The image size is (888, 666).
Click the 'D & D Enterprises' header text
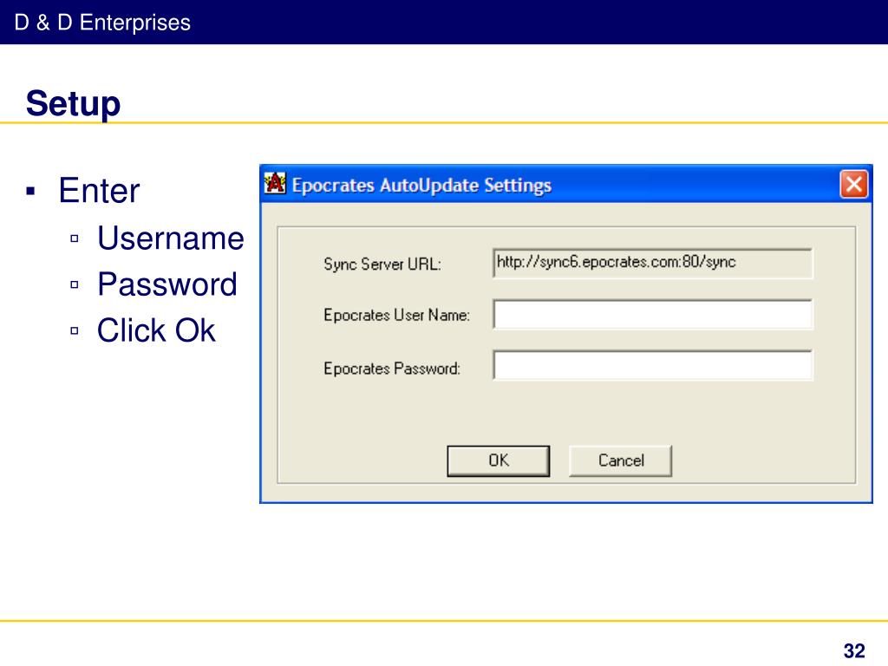tap(102, 23)
